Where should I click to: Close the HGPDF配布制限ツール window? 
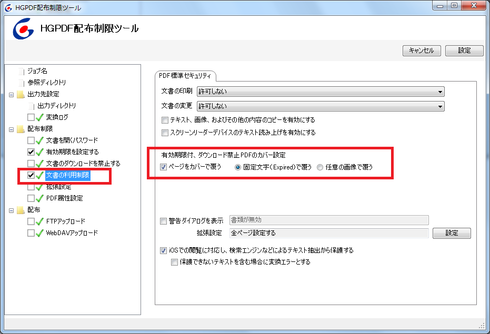click(474, 5)
